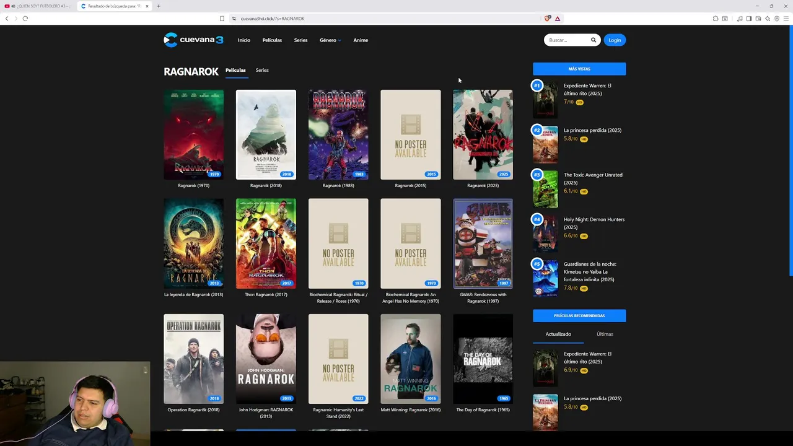This screenshot has width=793, height=446.
Task: Open Ragnarok (2015) no-poster card
Action: pos(411,134)
